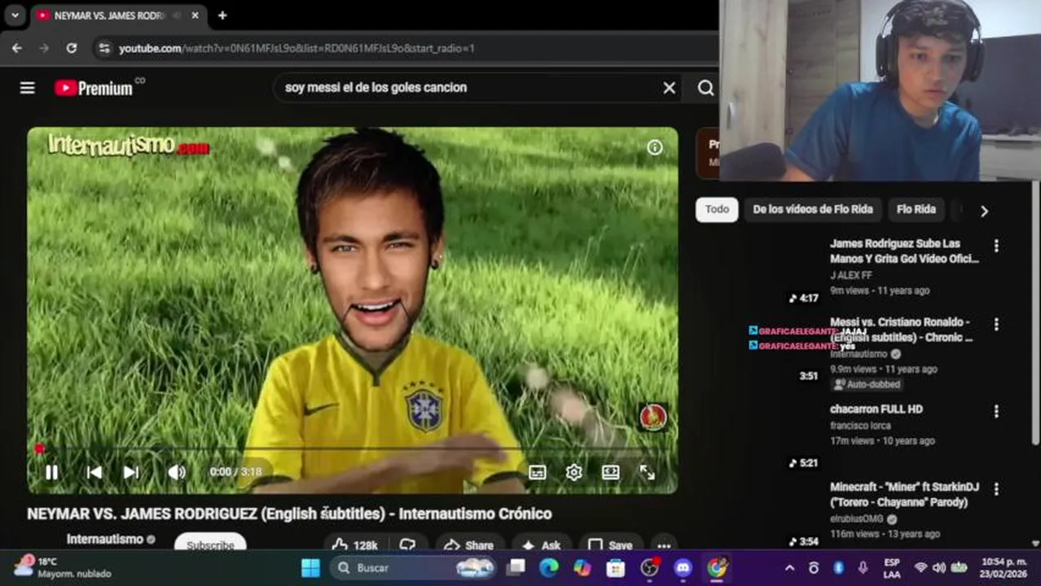The height and width of the screenshot is (586, 1041).
Task: Show hidden system tray icons
Action: pyautogui.click(x=788, y=567)
